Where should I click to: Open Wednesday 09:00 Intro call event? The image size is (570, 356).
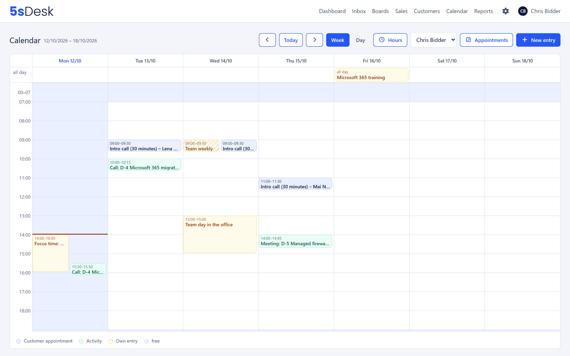point(239,146)
